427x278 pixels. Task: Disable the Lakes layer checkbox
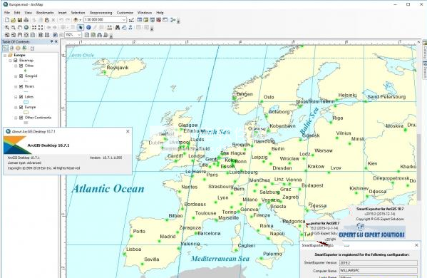(21, 97)
